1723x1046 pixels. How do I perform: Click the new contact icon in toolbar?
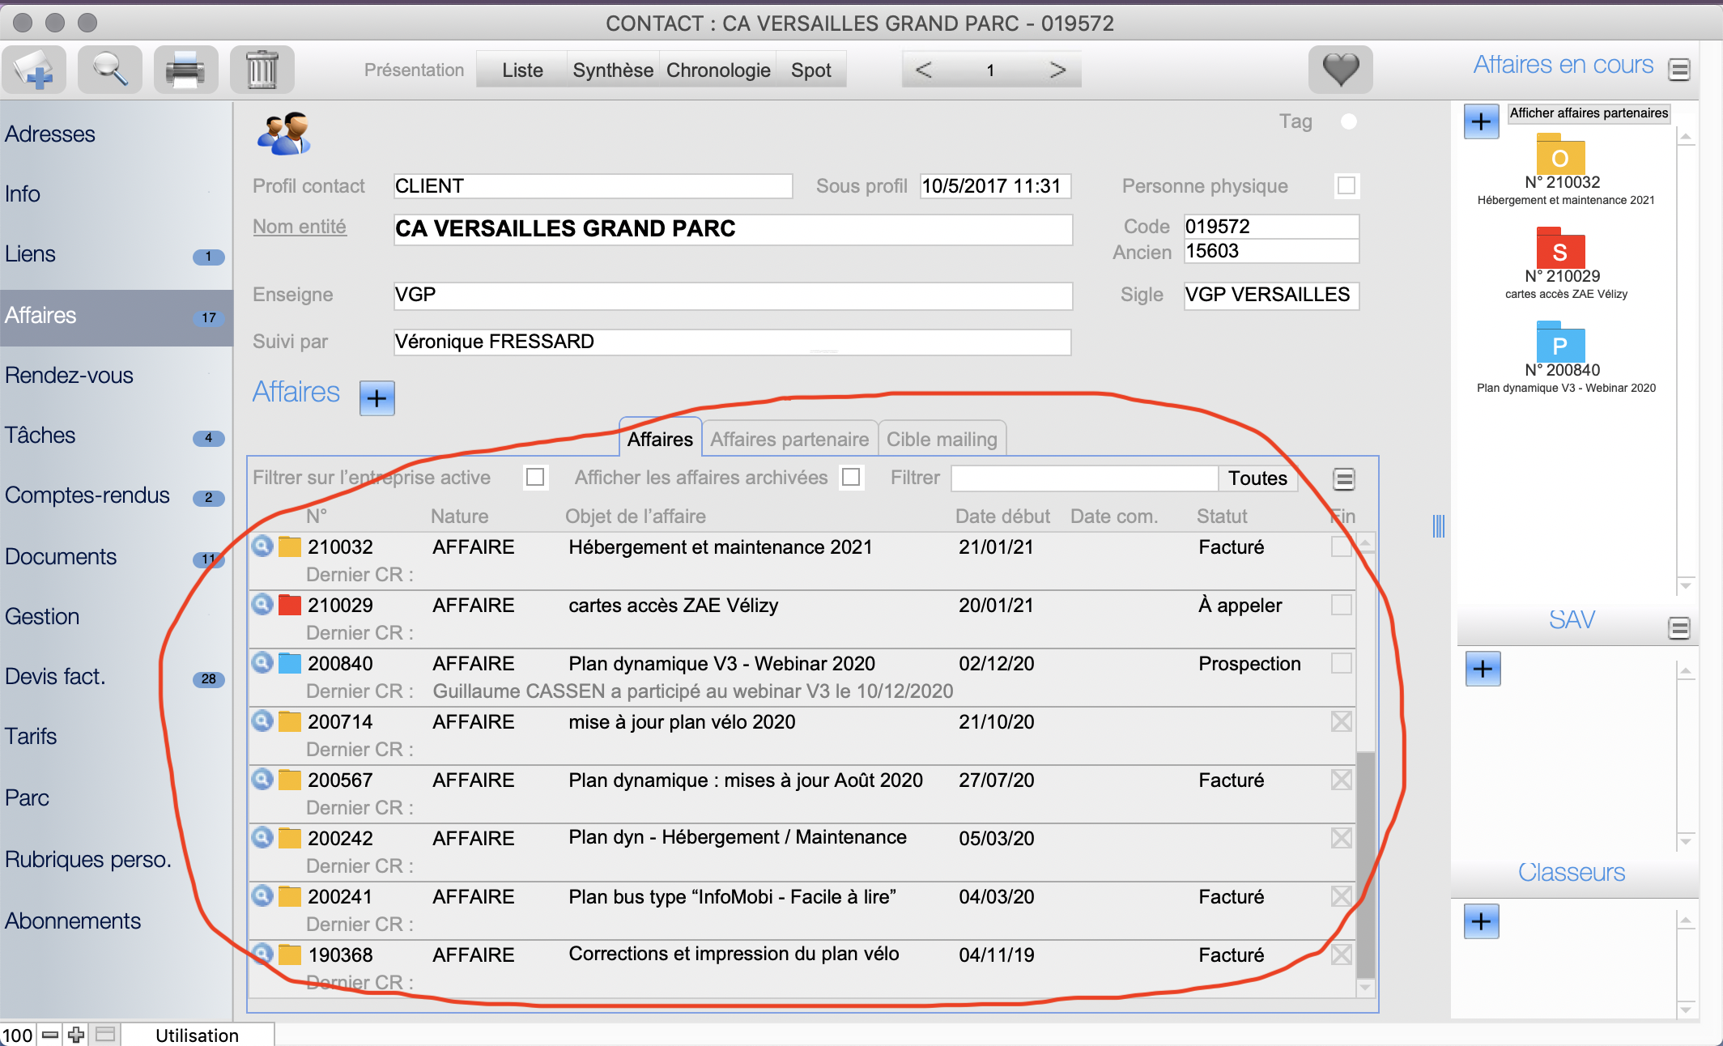(x=34, y=70)
